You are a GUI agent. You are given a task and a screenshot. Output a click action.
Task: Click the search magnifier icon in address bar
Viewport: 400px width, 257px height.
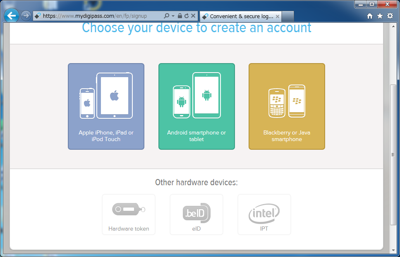click(166, 16)
